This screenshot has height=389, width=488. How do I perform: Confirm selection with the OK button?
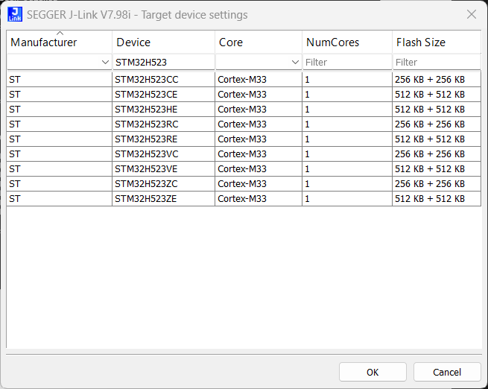(x=373, y=372)
